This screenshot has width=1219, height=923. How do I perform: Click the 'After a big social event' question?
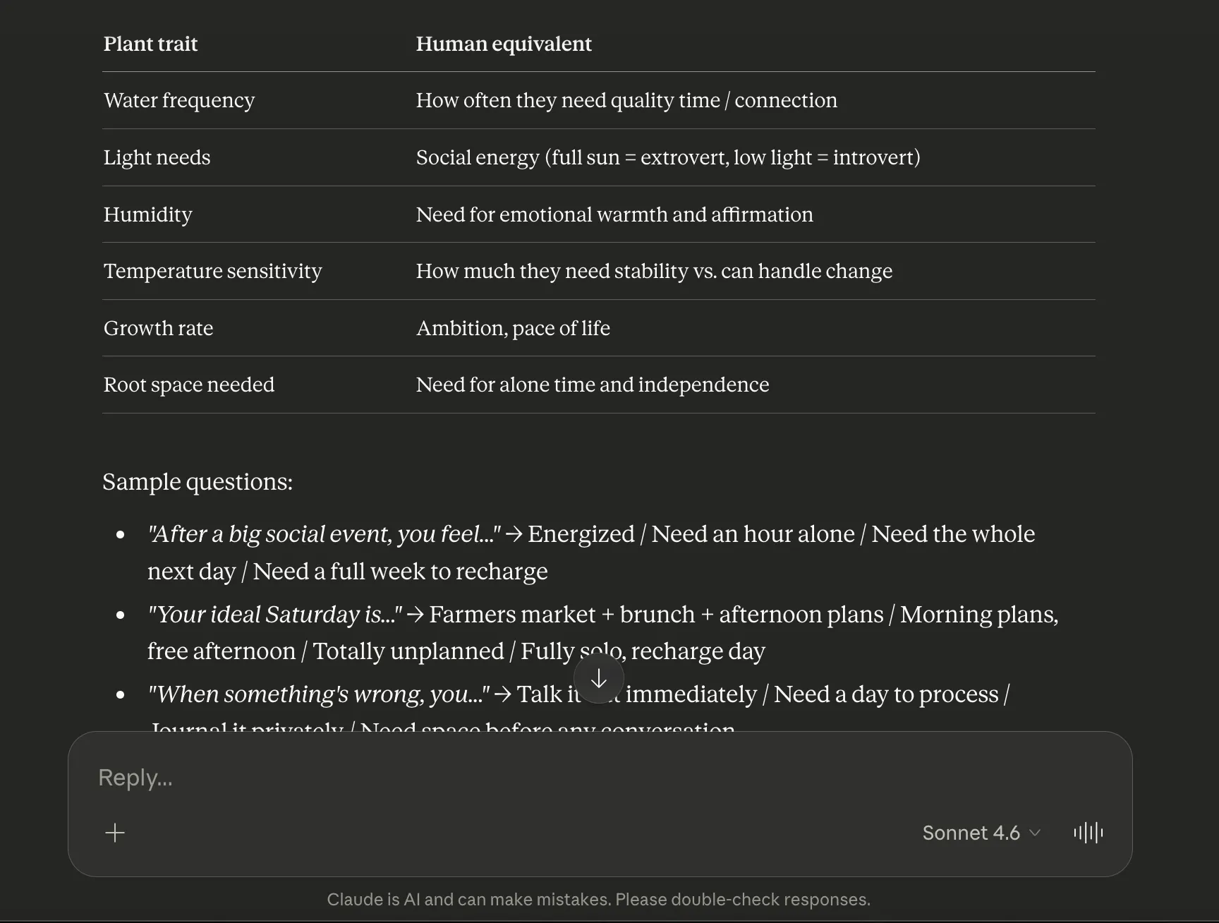[x=325, y=534]
